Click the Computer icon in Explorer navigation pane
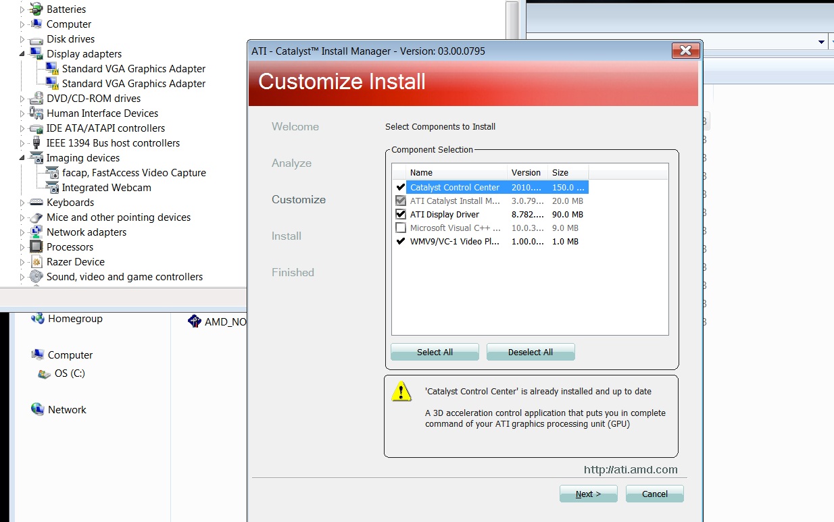Viewport: 834px width, 522px height. (x=38, y=355)
